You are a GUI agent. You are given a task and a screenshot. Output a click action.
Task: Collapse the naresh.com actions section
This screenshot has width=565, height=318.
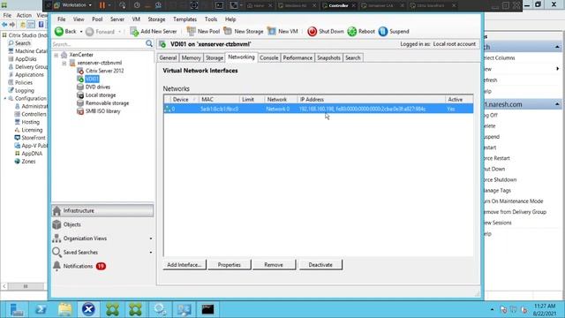click(x=557, y=104)
